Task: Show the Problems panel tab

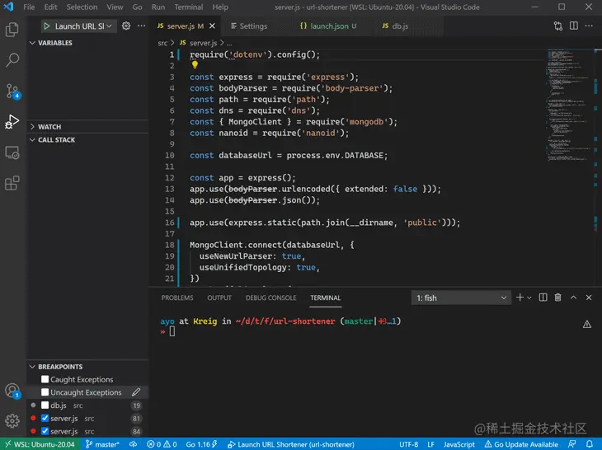Action: (177, 298)
